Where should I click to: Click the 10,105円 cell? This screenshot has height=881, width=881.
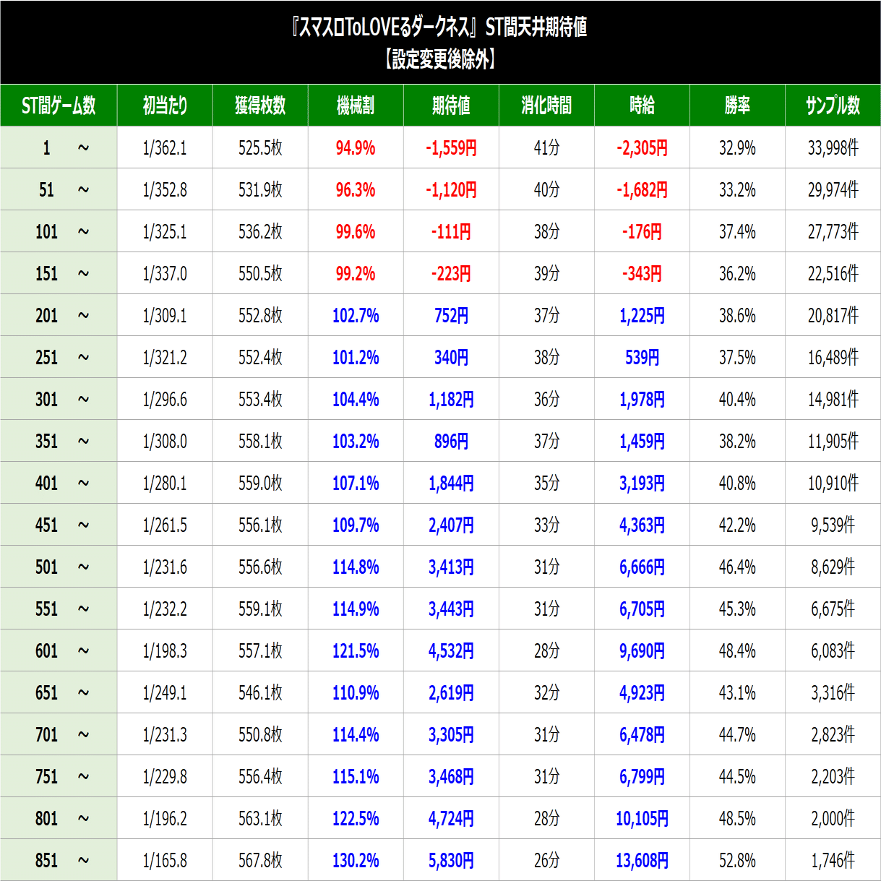coord(642,819)
